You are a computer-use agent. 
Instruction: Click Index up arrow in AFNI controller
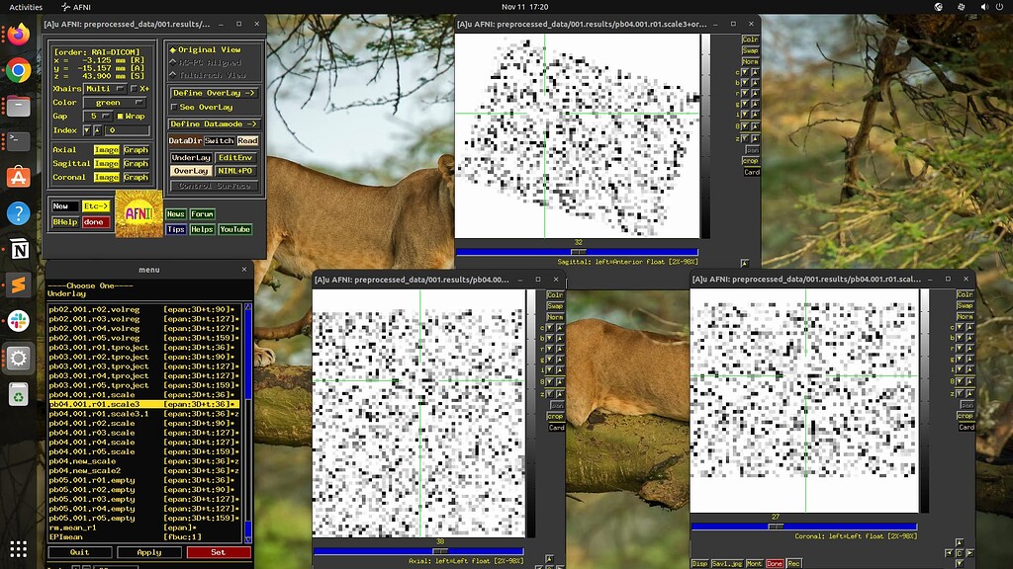point(97,130)
